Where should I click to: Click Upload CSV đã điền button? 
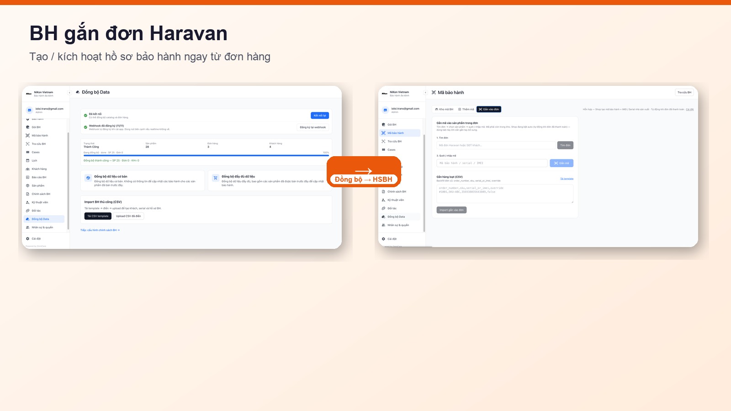tap(128, 216)
